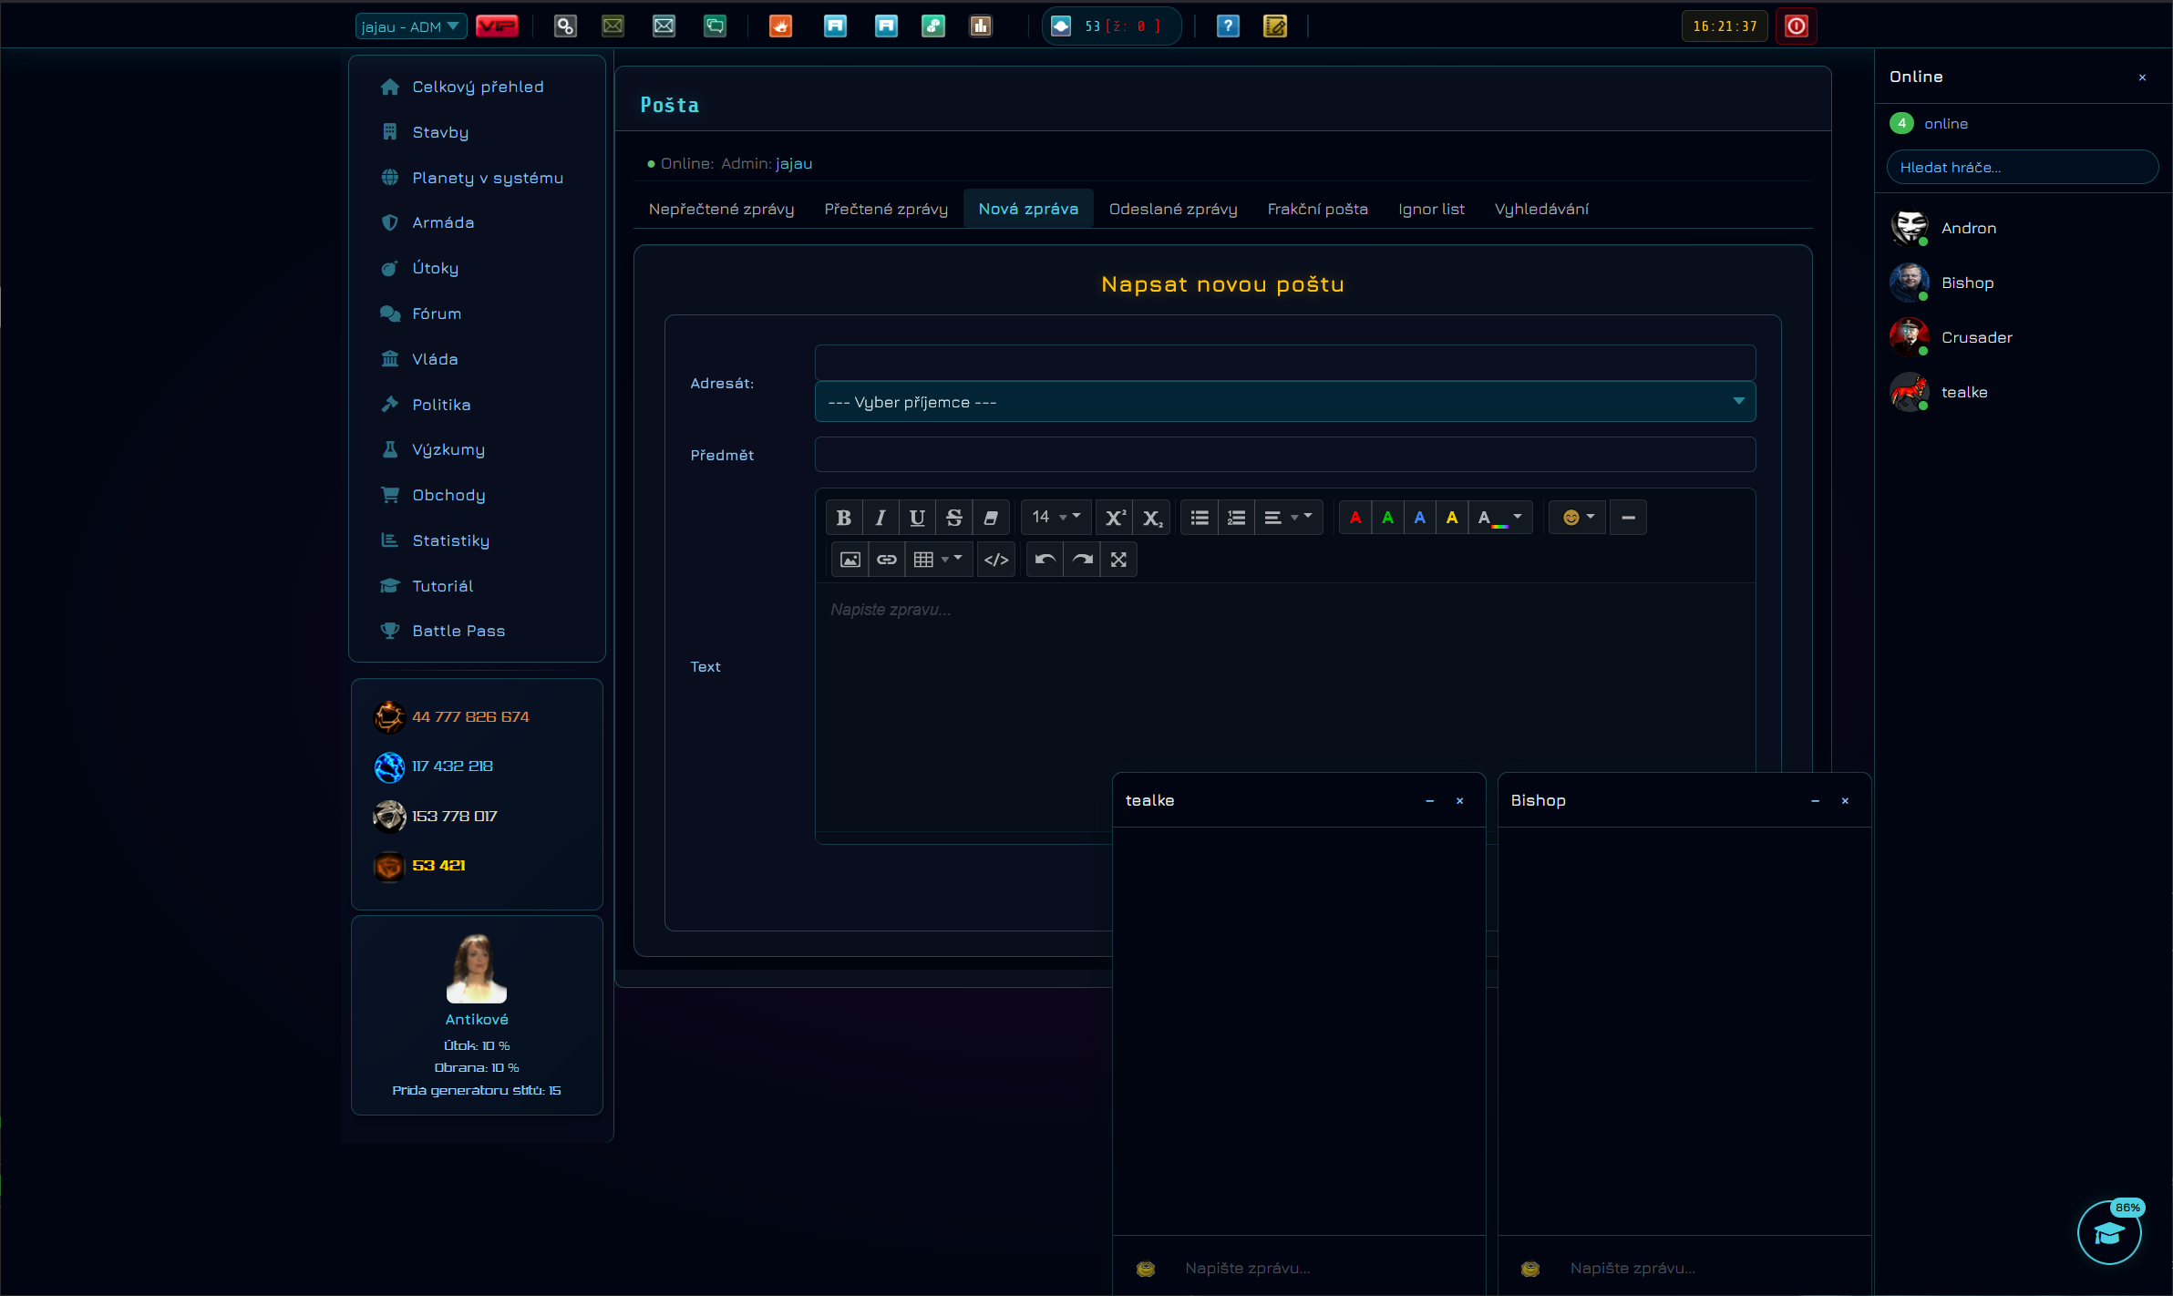Switch editor to fullscreen mode
The image size is (2173, 1296).
tap(1118, 560)
